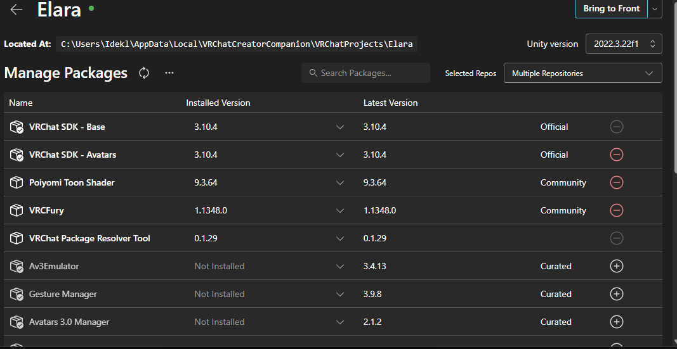Open the three-dot more options menu
The image size is (677, 349).
(169, 73)
